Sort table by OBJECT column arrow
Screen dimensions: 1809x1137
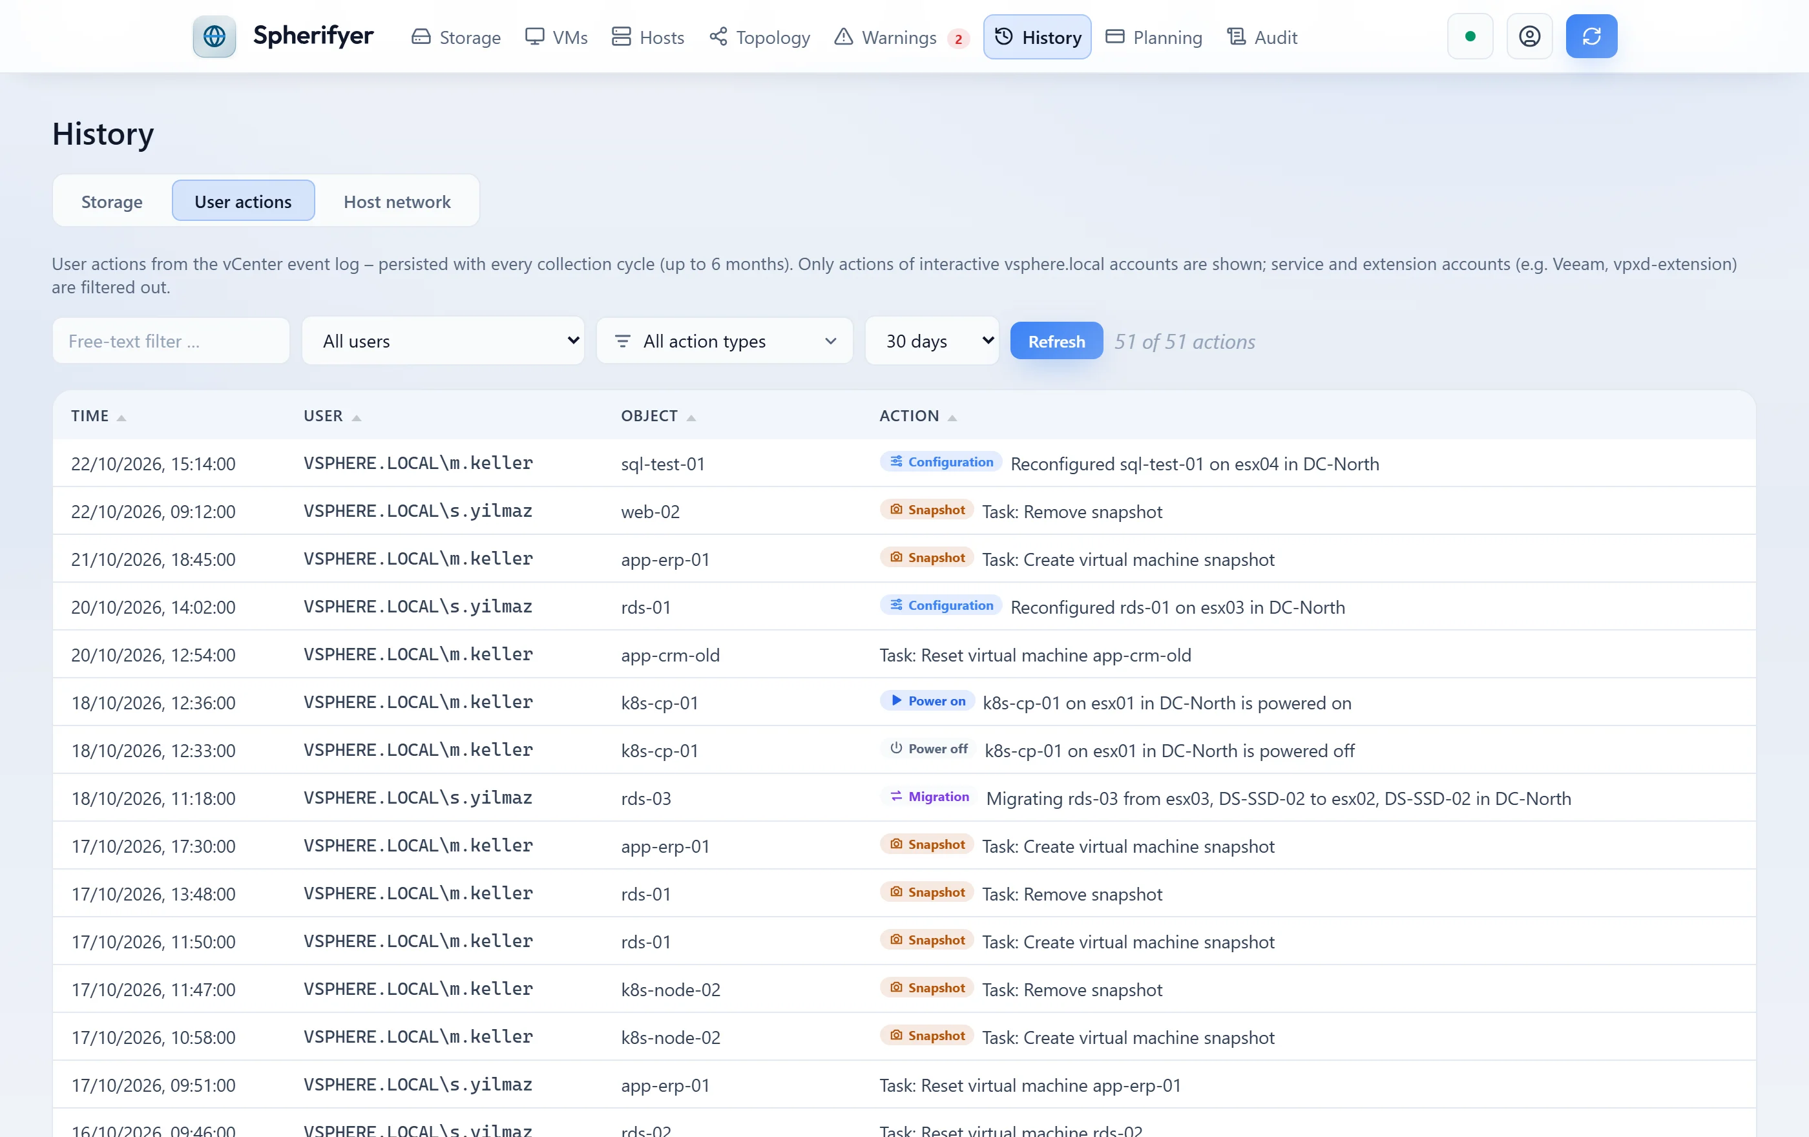pos(691,417)
